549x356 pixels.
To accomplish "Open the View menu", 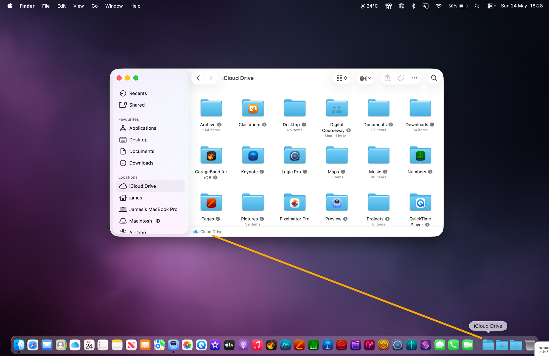I will [x=79, y=6].
